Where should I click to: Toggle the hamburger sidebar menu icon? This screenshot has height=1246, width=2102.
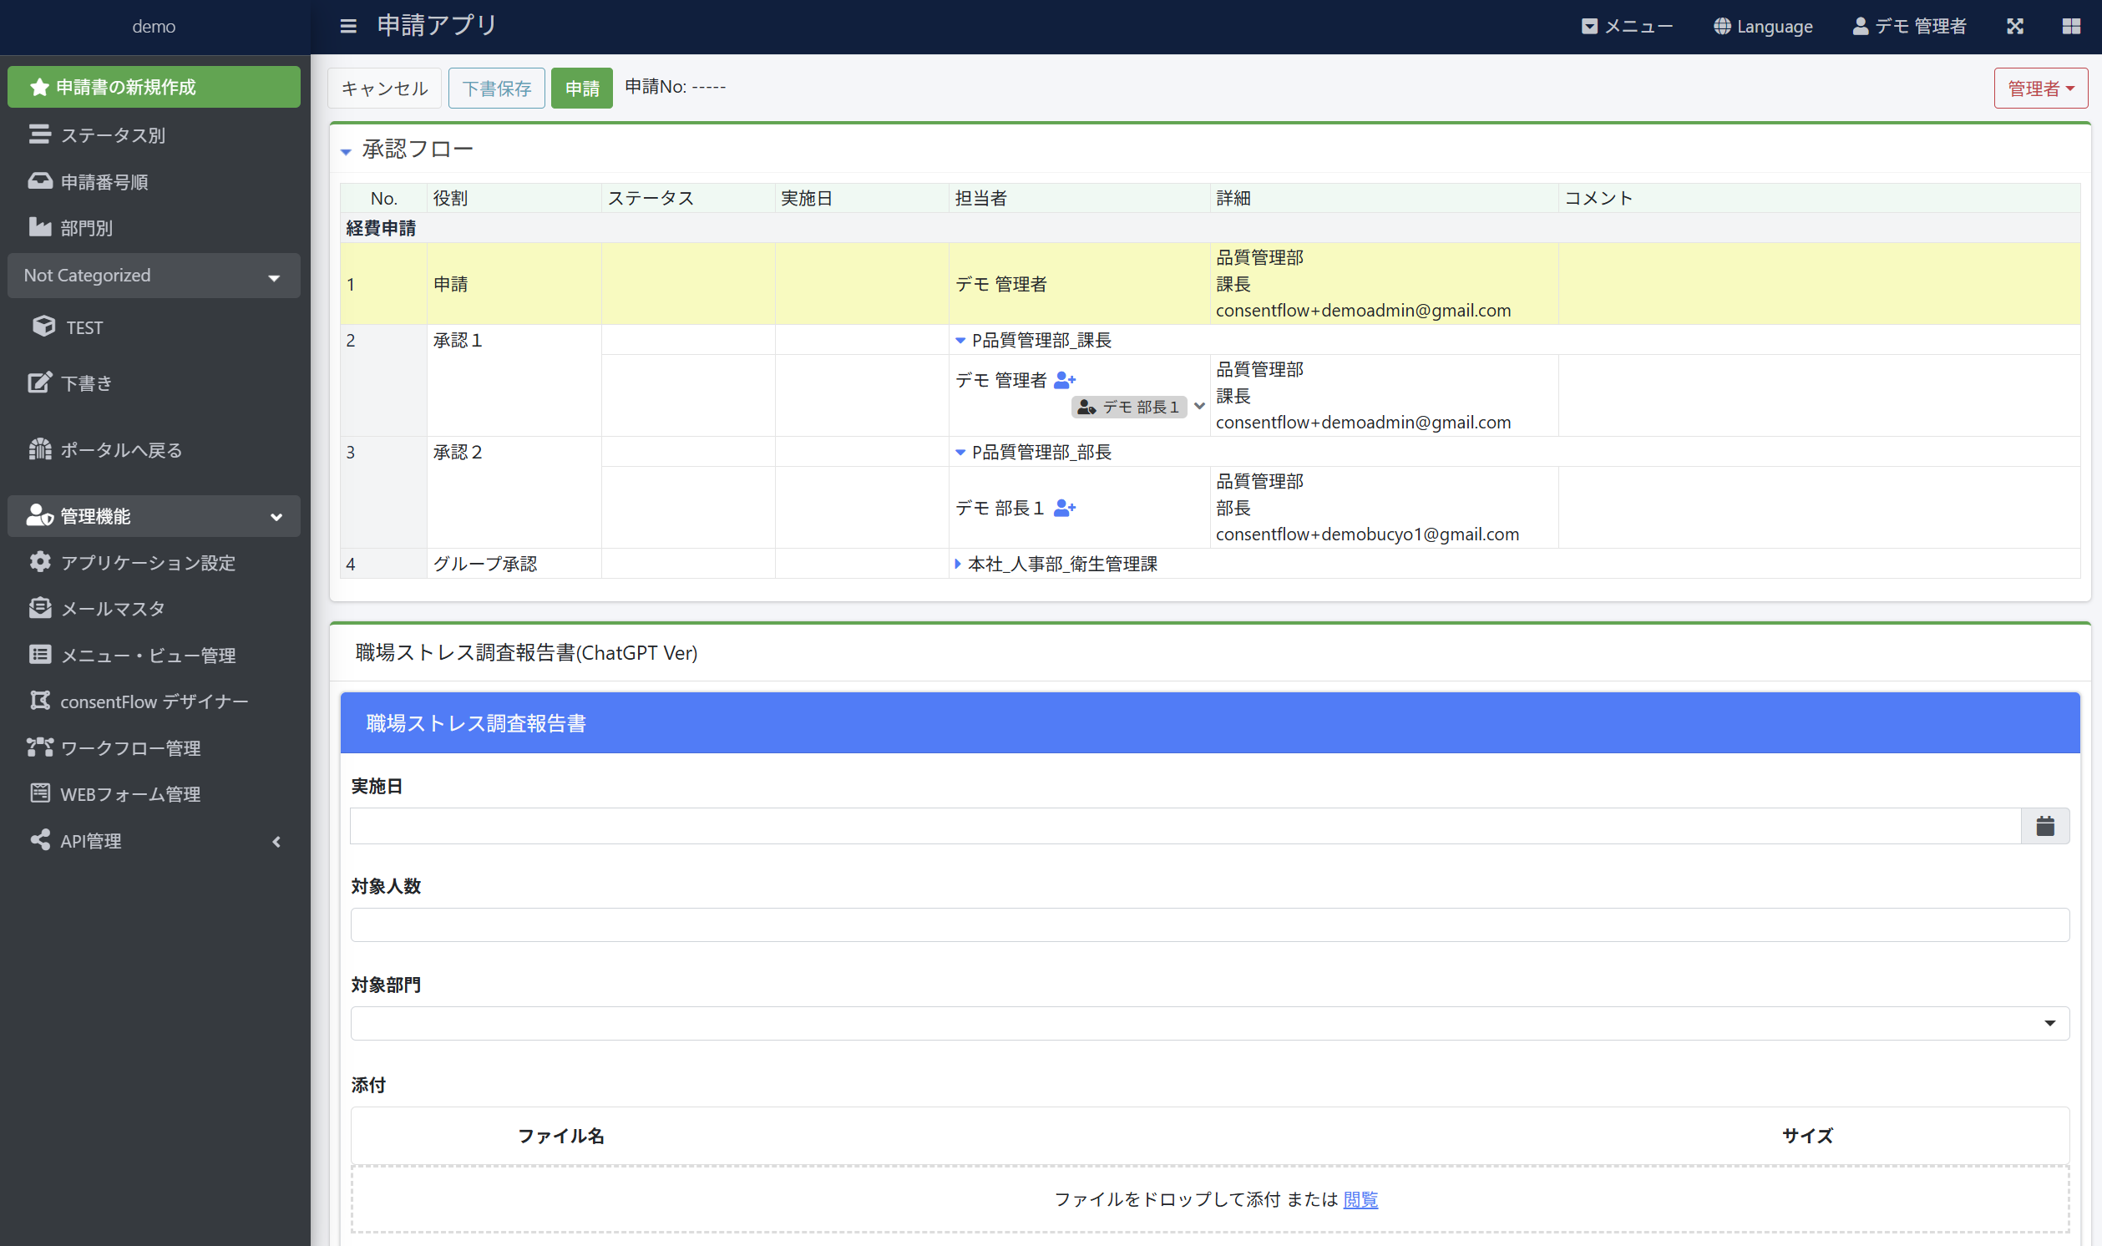[348, 26]
